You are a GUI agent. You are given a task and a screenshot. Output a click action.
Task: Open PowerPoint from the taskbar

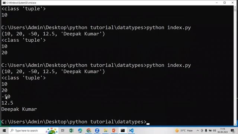114,131
